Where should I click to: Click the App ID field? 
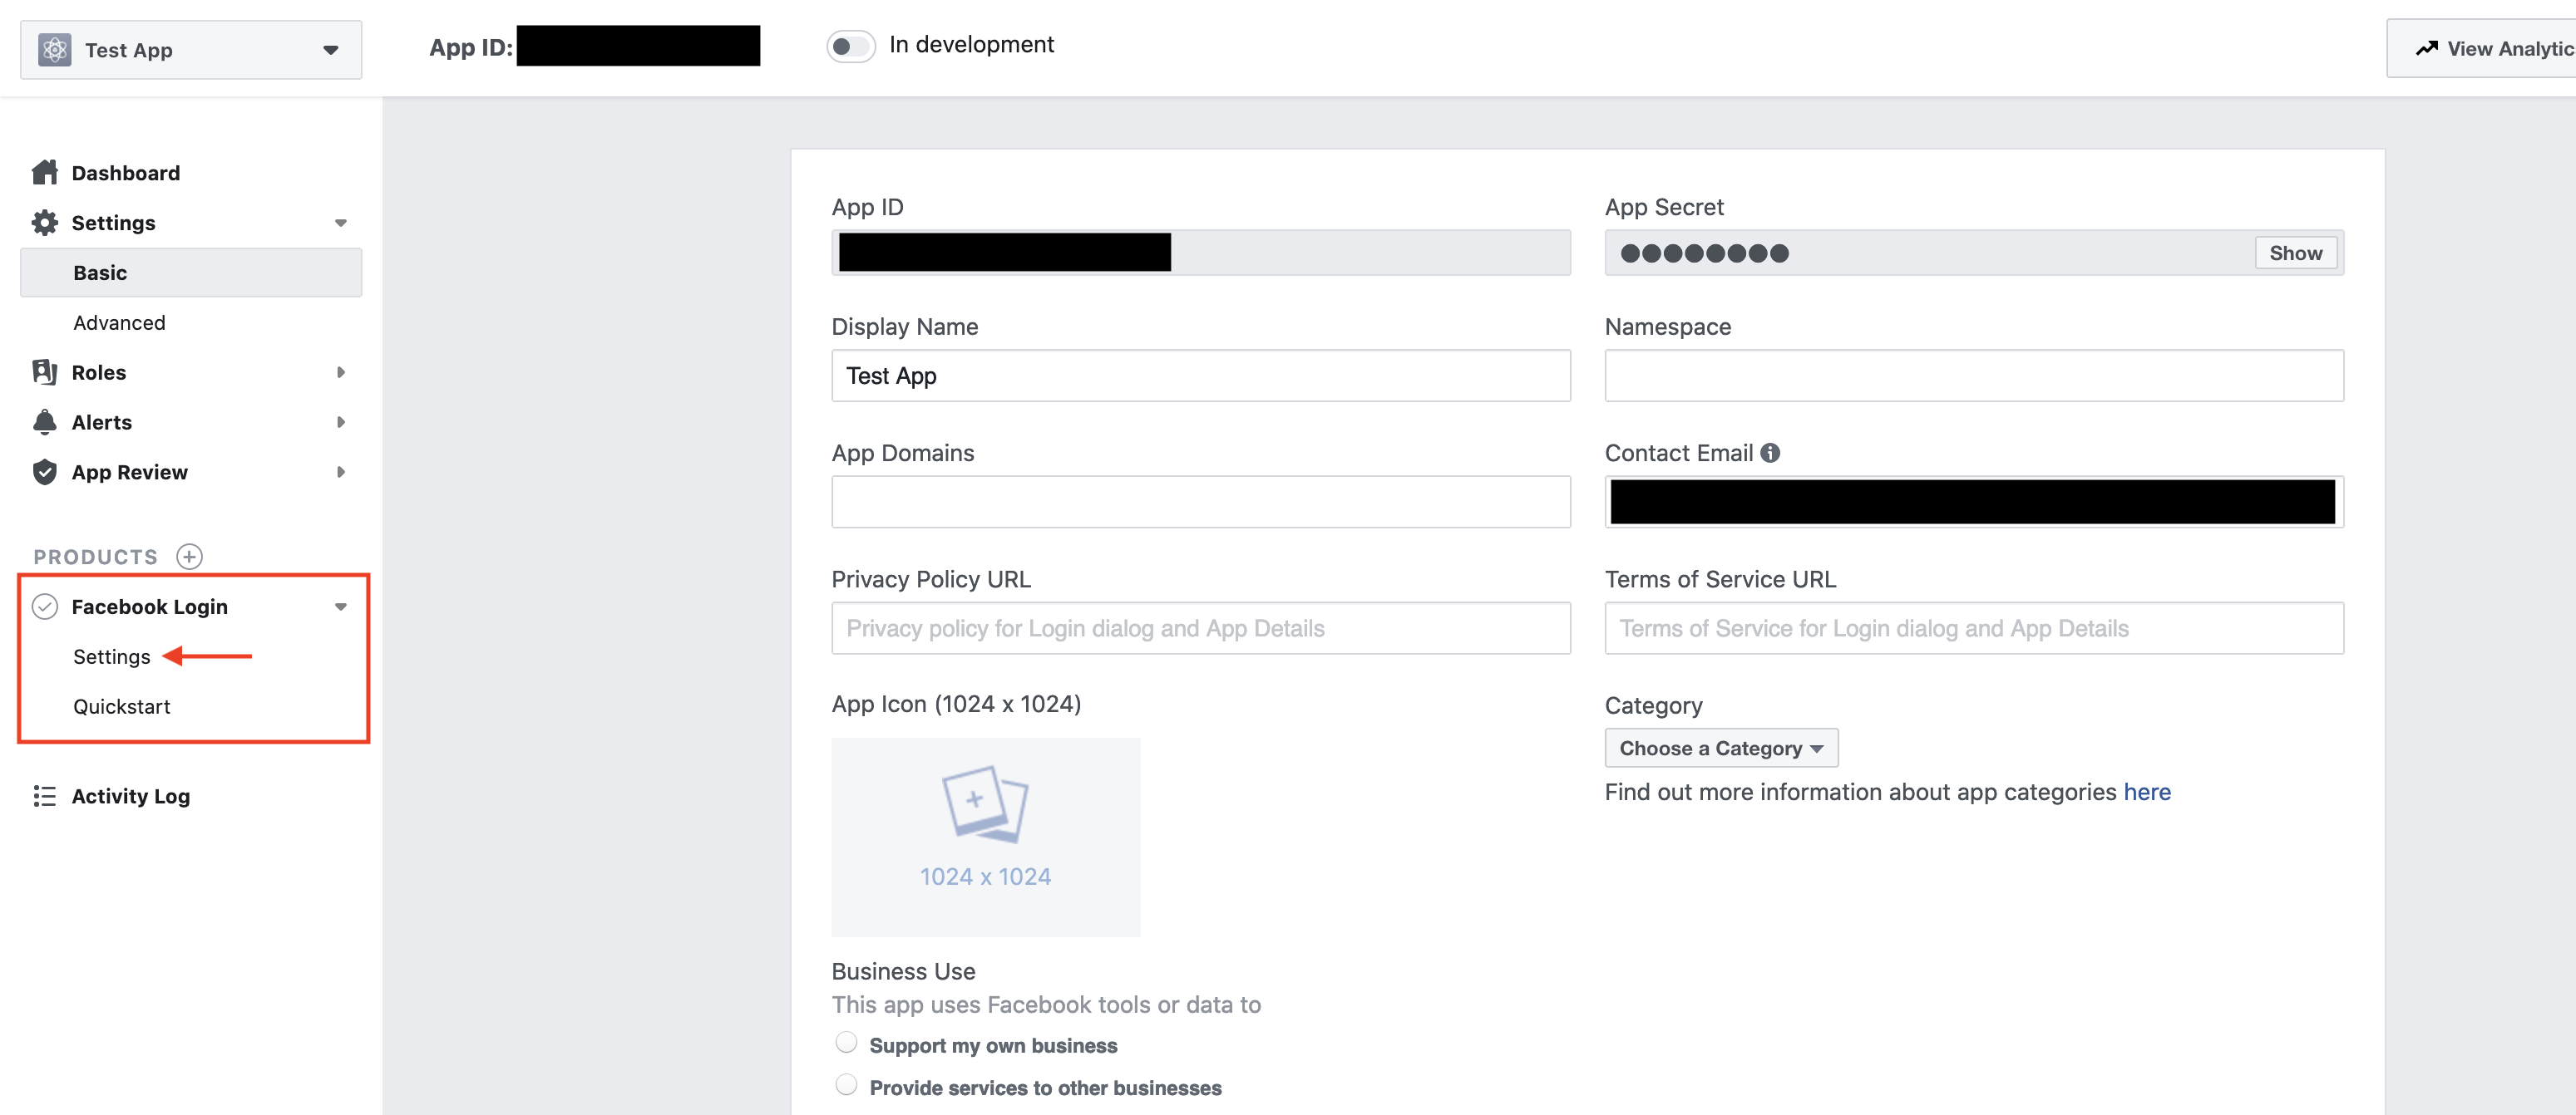pos(1201,253)
